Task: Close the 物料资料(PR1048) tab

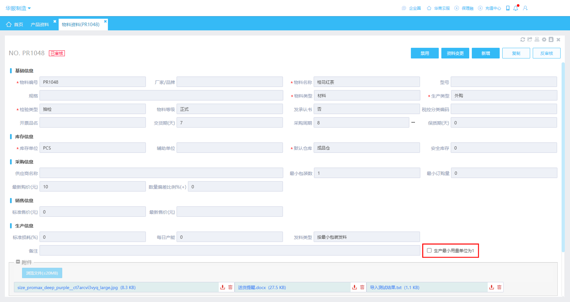Action: [x=105, y=21]
